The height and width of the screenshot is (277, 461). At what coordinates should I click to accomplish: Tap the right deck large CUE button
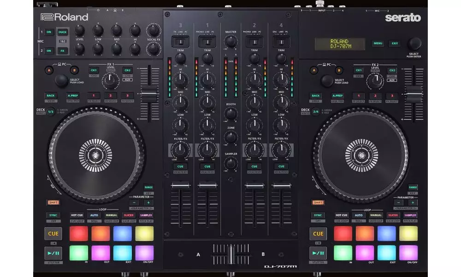318,234
